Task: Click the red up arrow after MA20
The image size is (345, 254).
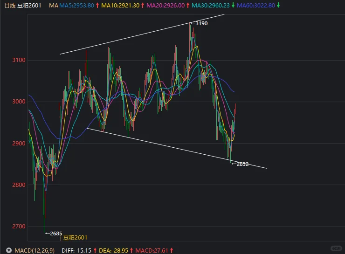Action: pyautogui.click(x=188, y=5)
